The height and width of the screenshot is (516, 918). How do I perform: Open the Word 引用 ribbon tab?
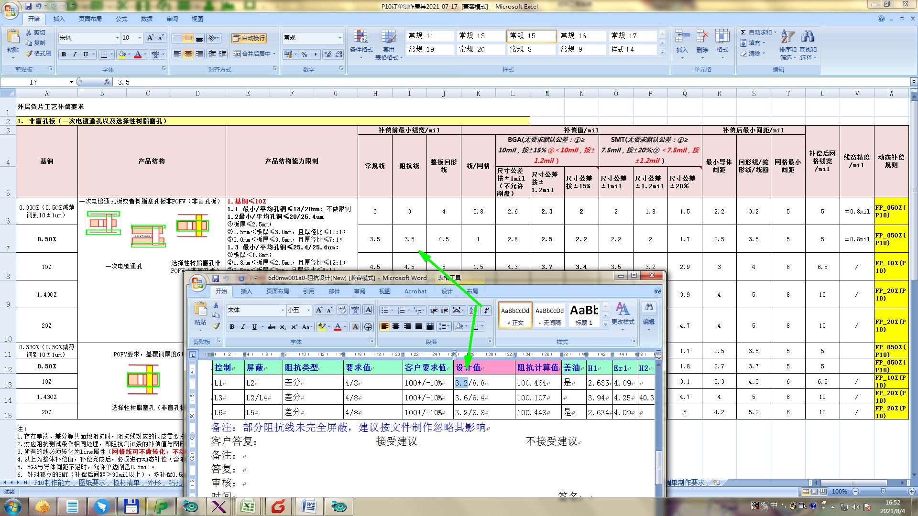(x=308, y=291)
